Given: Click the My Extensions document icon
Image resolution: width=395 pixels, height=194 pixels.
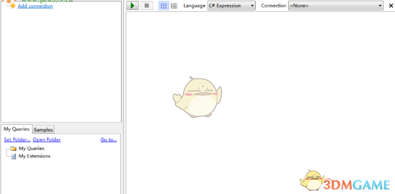Looking at the screenshot, I should click(x=14, y=156).
